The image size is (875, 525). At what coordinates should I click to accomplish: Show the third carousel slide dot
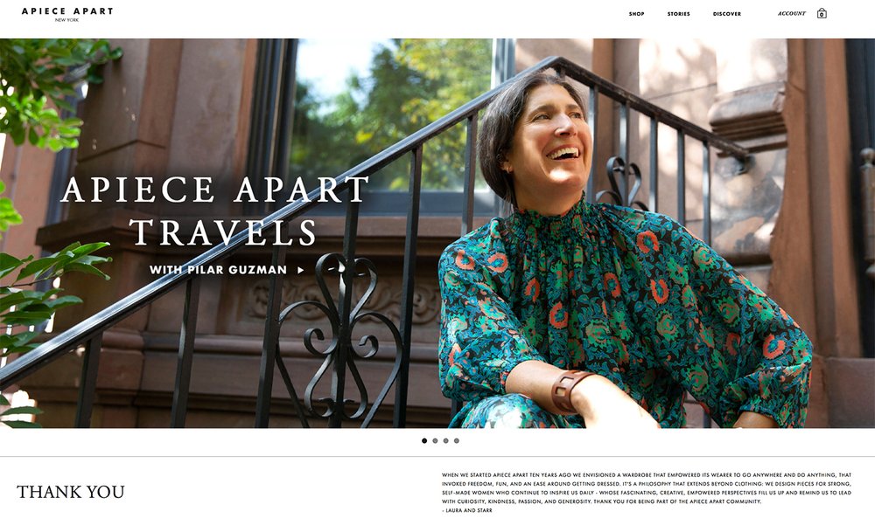pyautogui.click(x=446, y=441)
